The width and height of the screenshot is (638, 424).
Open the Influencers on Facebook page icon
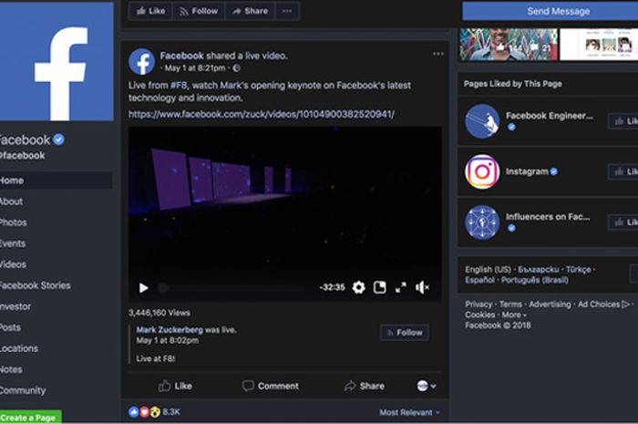482,222
